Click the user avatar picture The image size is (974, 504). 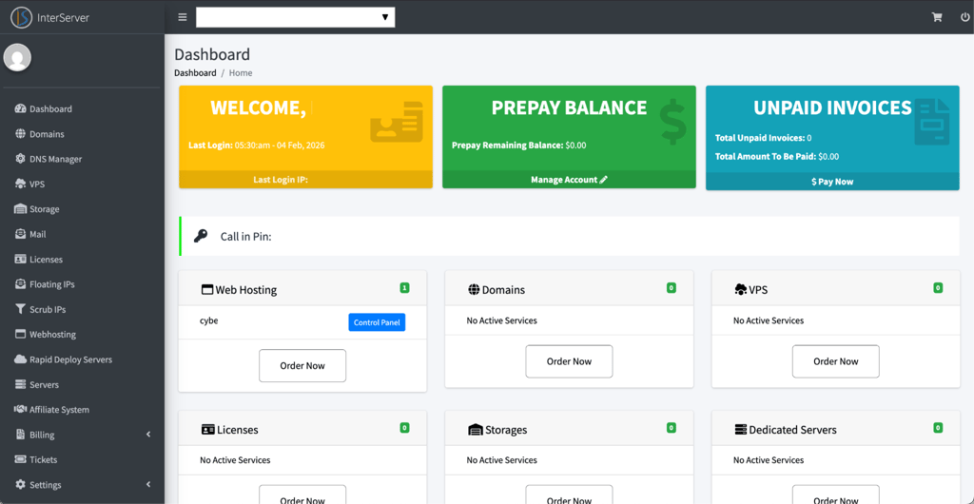point(17,58)
